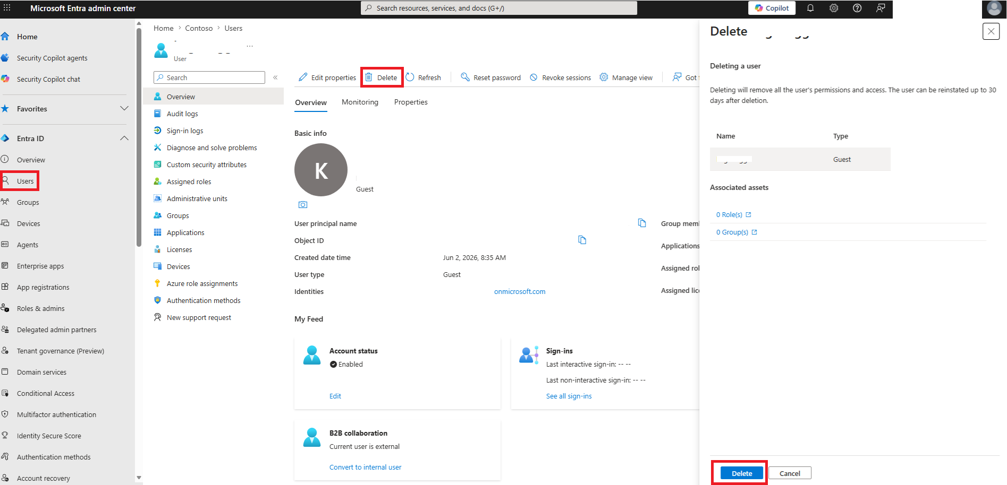Click Convert to internal user link
This screenshot has width=1007, height=485.
(366, 467)
